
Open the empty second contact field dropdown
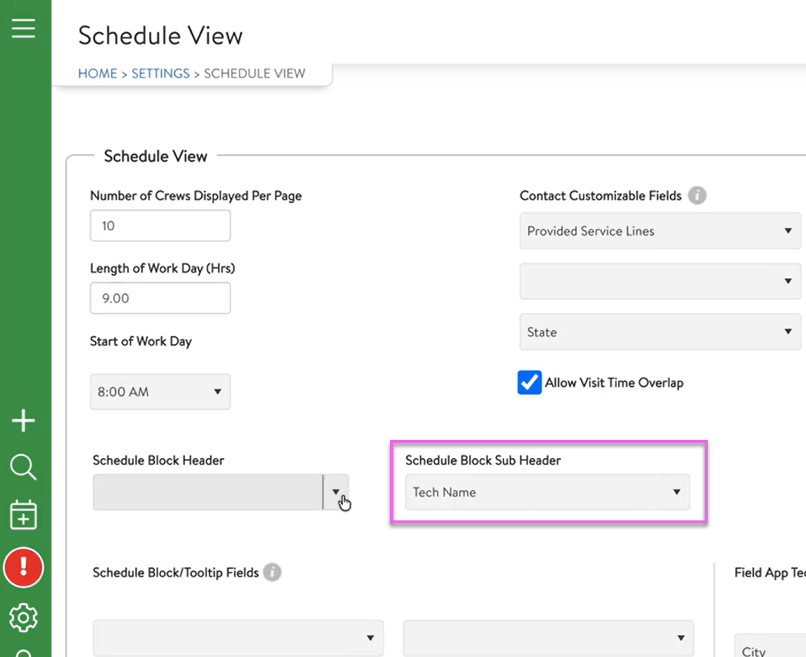(x=659, y=282)
